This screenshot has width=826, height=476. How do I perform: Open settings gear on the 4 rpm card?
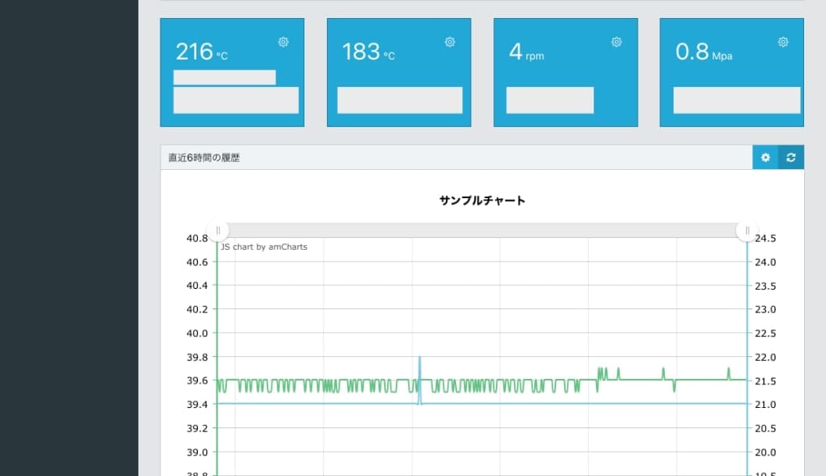coord(616,41)
